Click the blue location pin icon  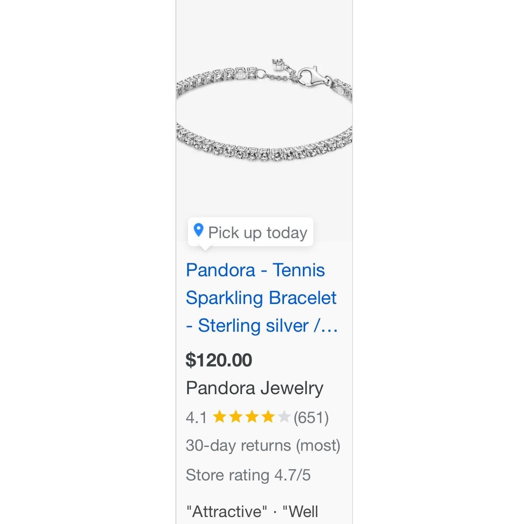pyautogui.click(x=198, y=230)
